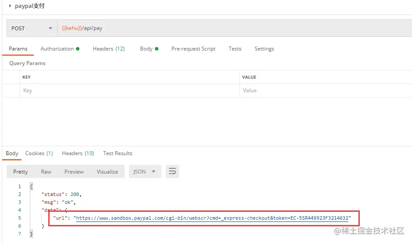Viewport: 412px width, 243px height.
Task: Click the request URL field {{kehu}}/api/pay
Action: coord(234,28)
